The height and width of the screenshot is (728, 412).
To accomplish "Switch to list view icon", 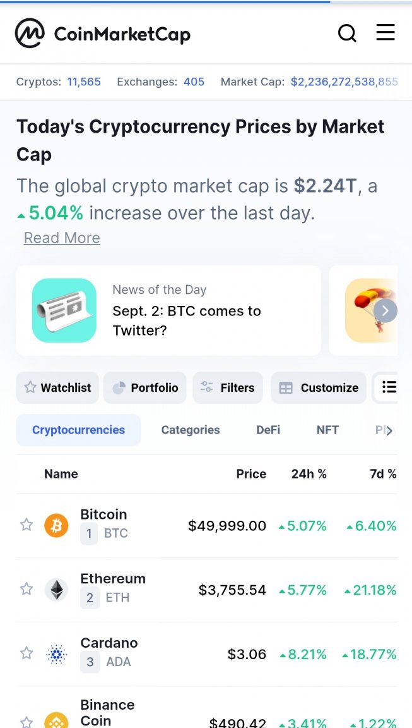I will [x=389, y=387].
